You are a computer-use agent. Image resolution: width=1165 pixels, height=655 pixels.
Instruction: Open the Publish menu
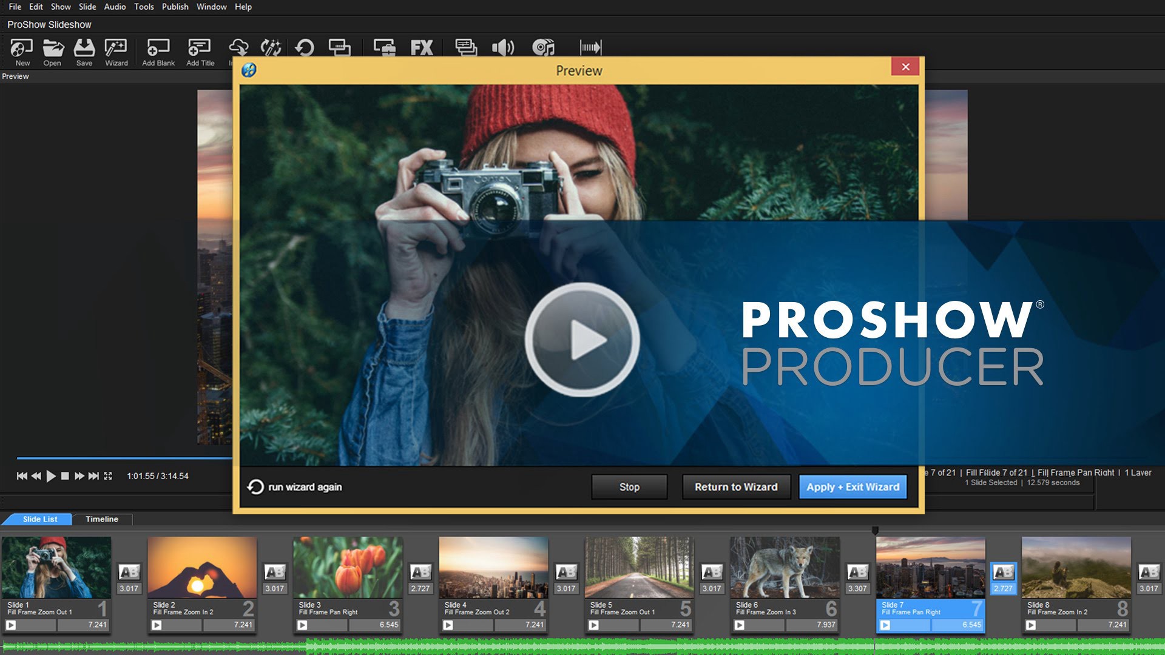coord(175,7)
